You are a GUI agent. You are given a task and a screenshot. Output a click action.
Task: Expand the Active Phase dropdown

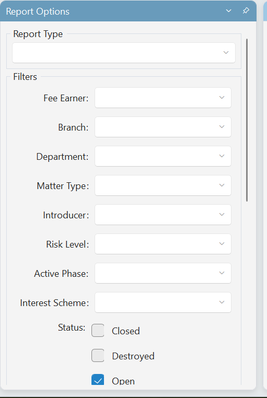[222, 273]
